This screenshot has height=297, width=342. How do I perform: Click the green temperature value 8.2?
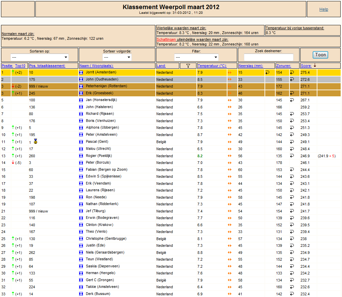click(200, 156)
